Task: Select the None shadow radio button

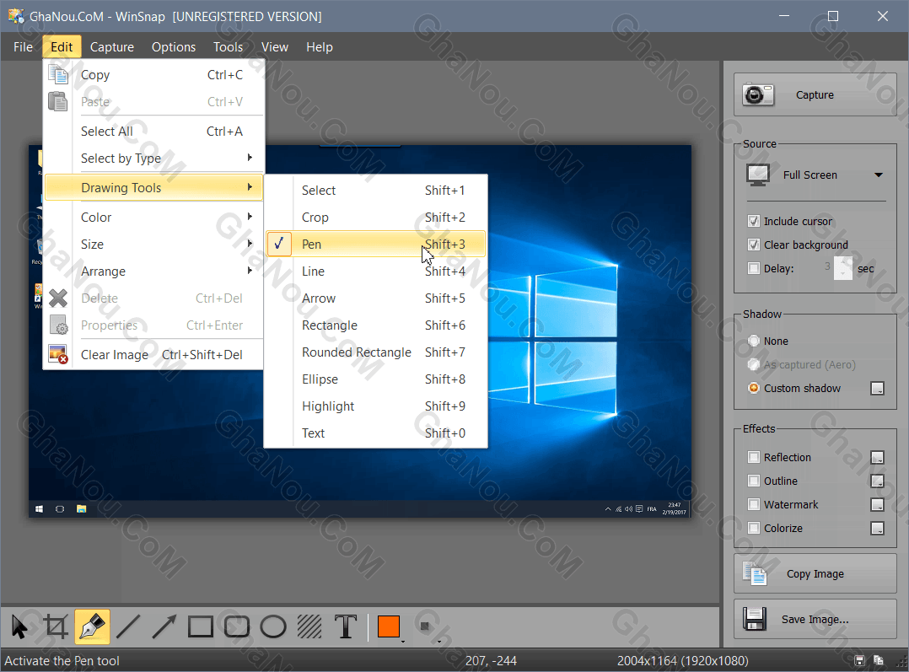Action: pos(754,341)
